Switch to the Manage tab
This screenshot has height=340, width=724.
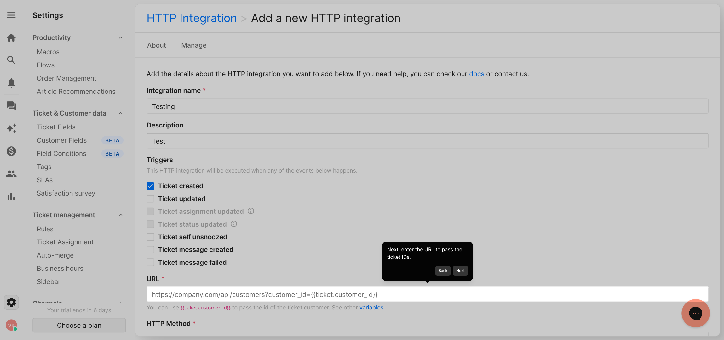194,45
